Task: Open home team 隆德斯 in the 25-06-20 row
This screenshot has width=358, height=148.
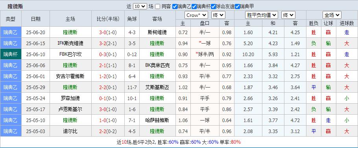Action: [x=70, y=32]
